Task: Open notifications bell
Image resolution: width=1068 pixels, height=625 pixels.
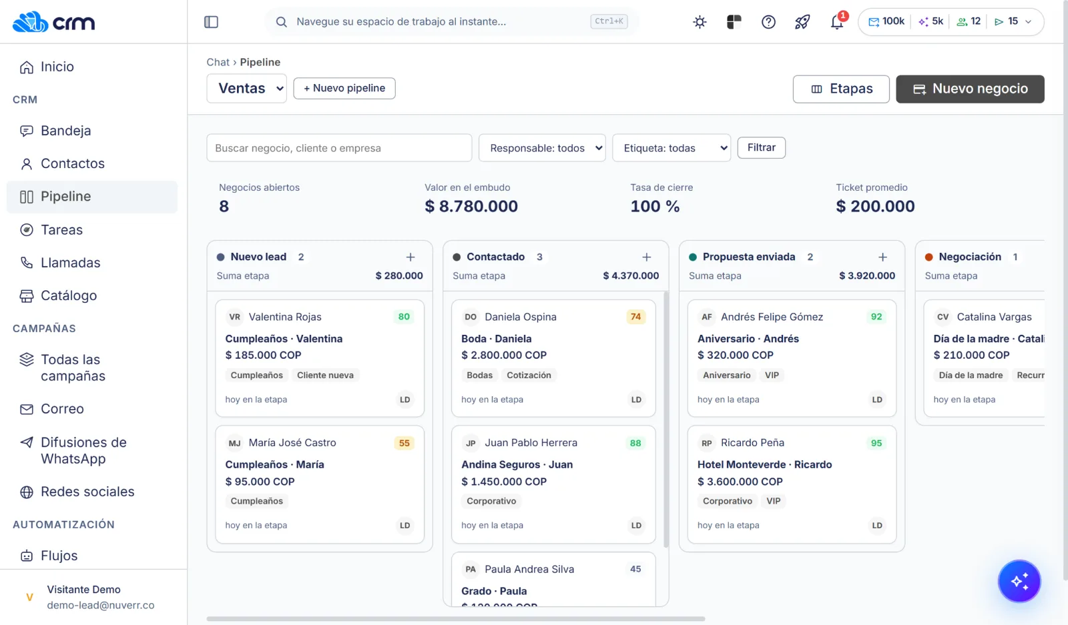Action: point(837,22)
